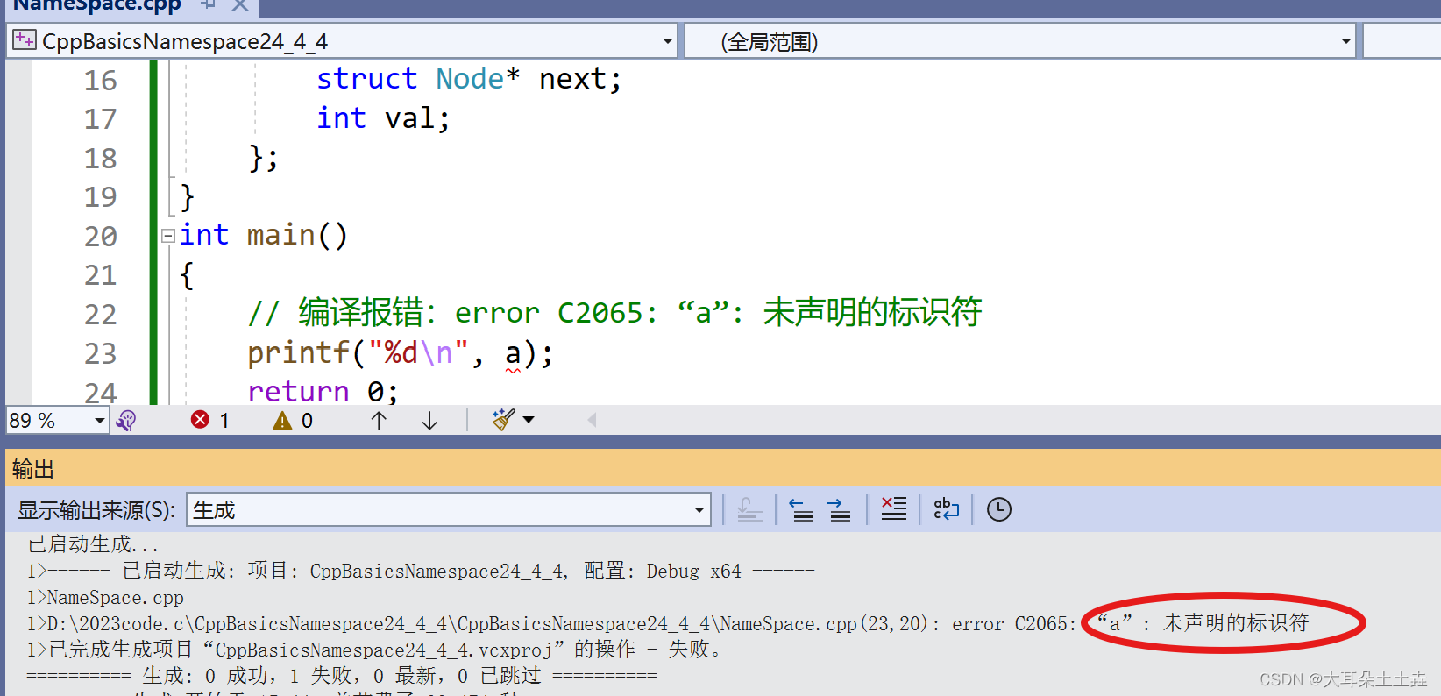Screen dimensions: 1441x696
Task: Click printf call on line 23
Action: pyautogui.click(x=400, y=353)
